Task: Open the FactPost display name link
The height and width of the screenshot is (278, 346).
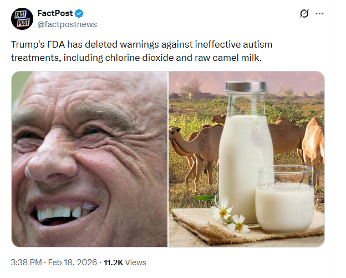Action: pos(55,13)
